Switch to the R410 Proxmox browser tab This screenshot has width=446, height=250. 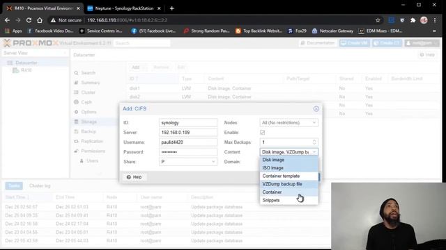coord(43,8)
